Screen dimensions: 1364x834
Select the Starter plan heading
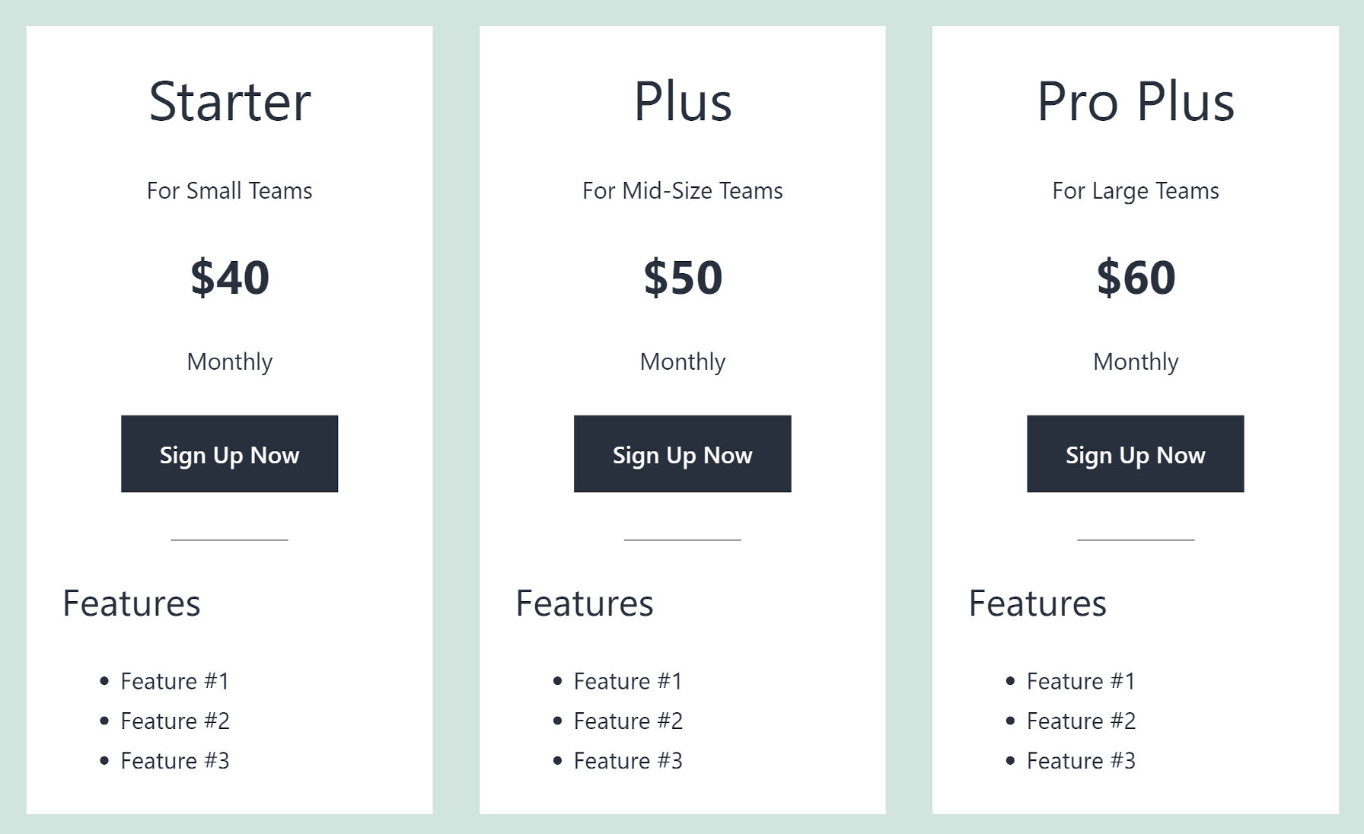click(x=229, y=101)
